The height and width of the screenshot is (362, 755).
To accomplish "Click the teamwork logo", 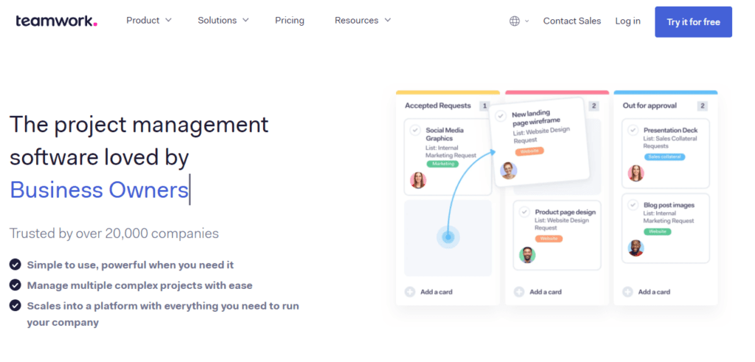I will [x=56, y=21].
